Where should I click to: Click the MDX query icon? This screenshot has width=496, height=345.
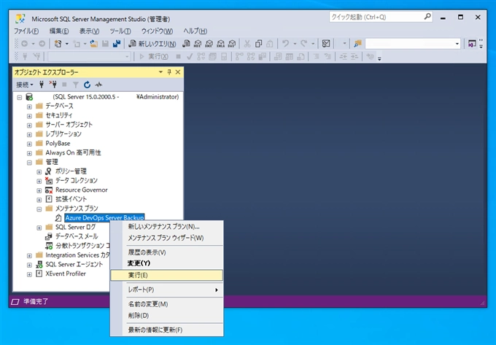(x=198, y=44)
